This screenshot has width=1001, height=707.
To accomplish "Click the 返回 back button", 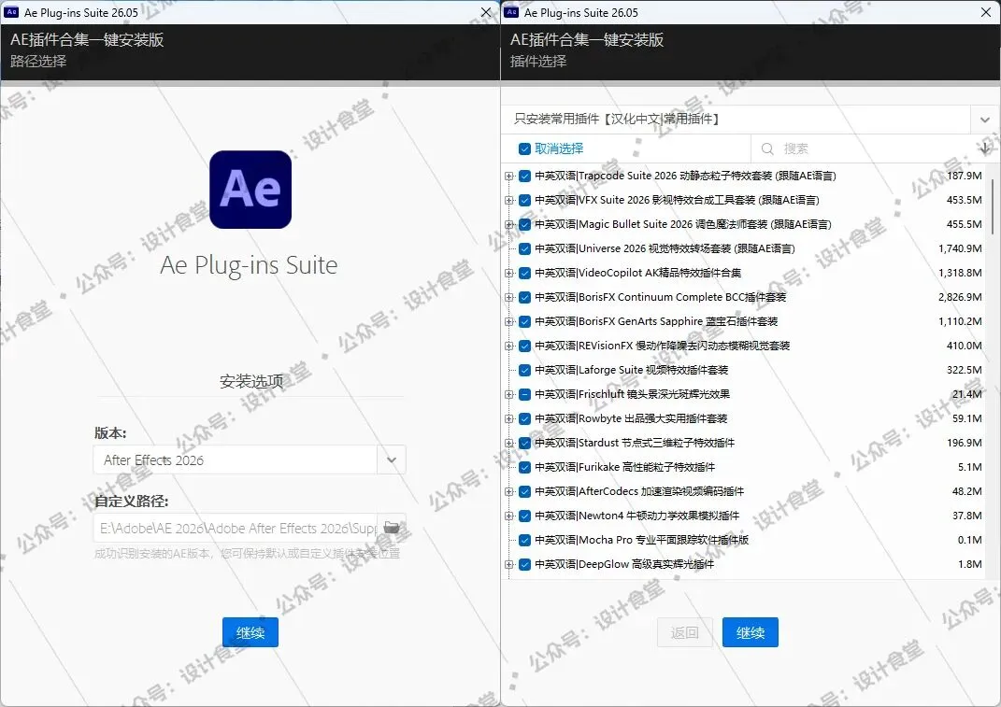I will [685, 632].
